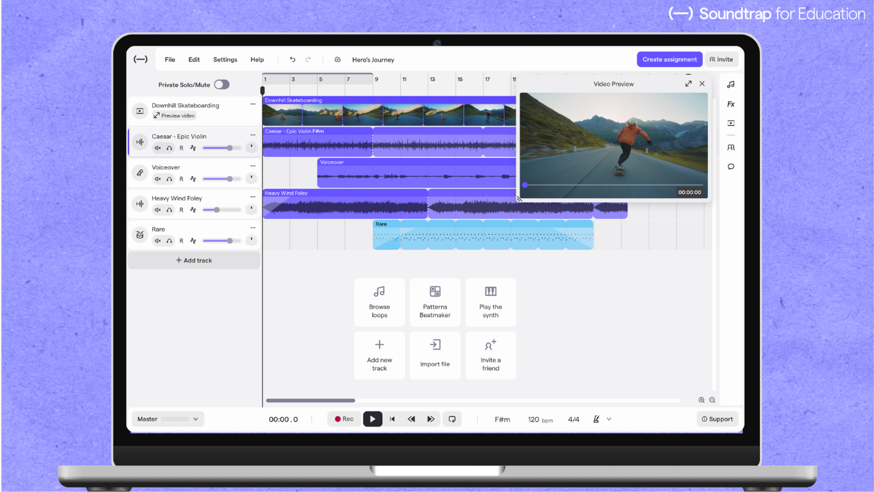The height and width of the screenshot is (492, 874).
Task: Click the Browse loops tile
Action: pyautogui.click(x=380, y=302)
